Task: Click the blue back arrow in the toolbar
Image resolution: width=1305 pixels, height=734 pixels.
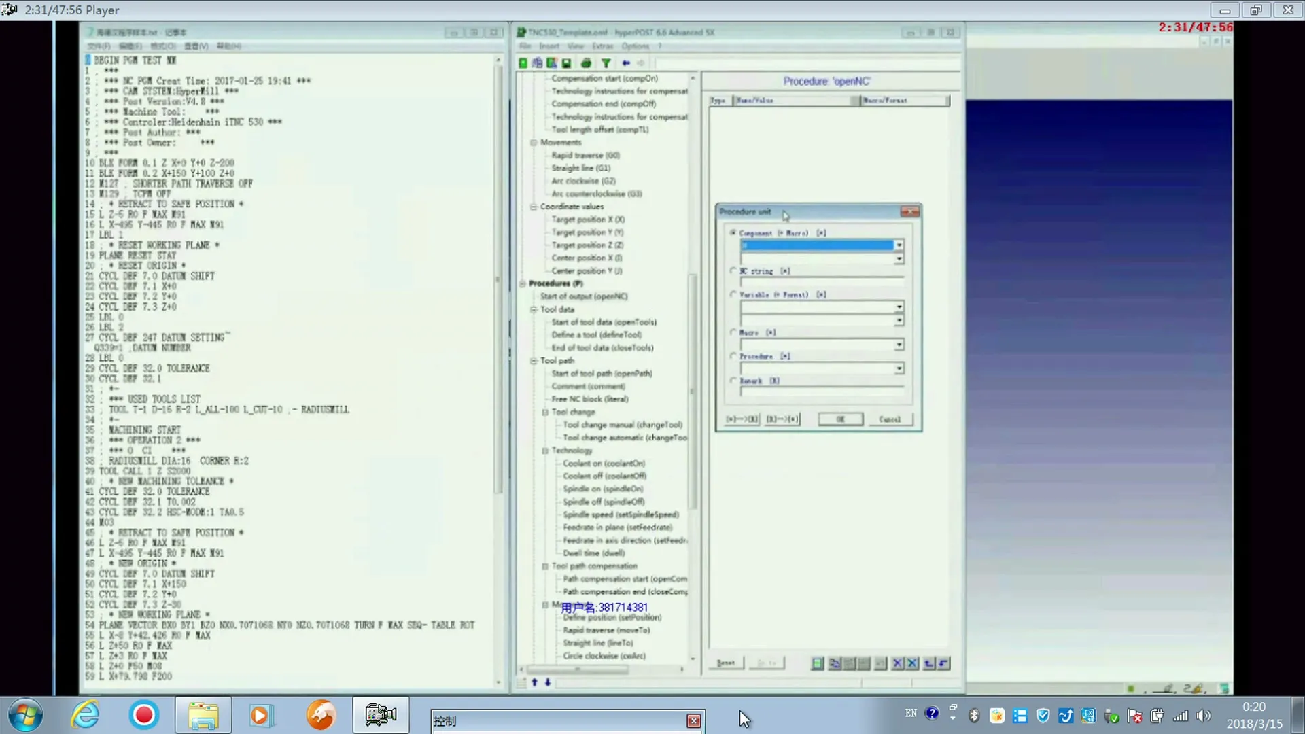Action: point(626,63)
